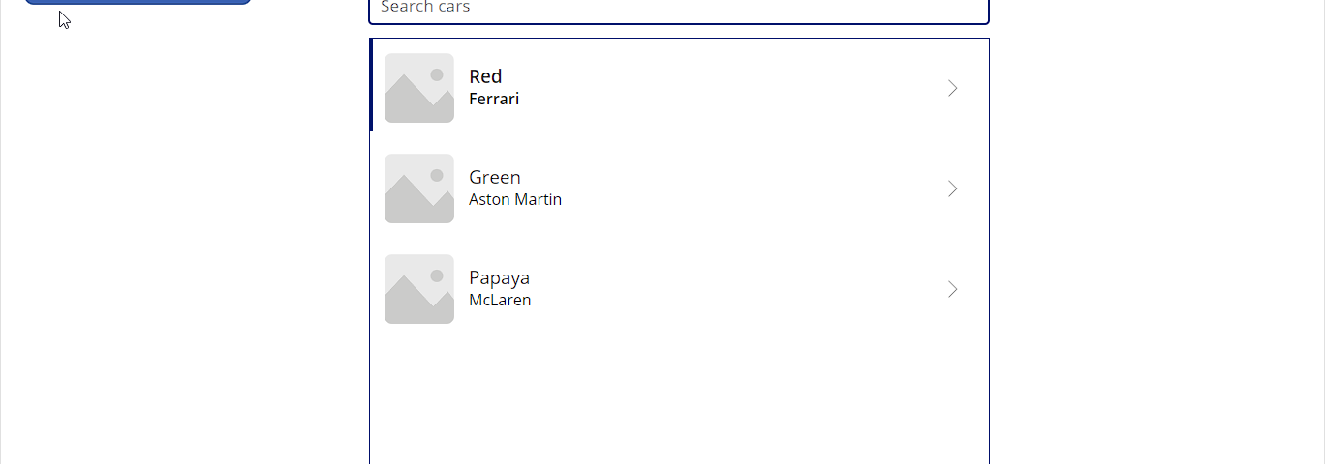Select the "Red" title text
This screenshot has height=464, width=1325.
coord(485,76)
